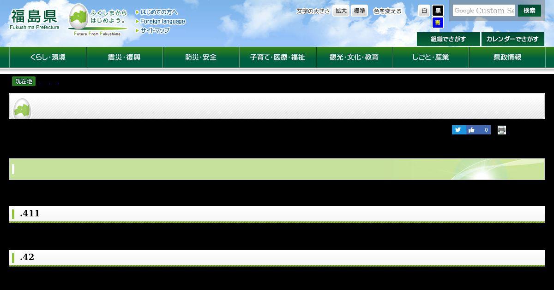
Task: Open 組織でさがす button
Action: coord(448,39)
